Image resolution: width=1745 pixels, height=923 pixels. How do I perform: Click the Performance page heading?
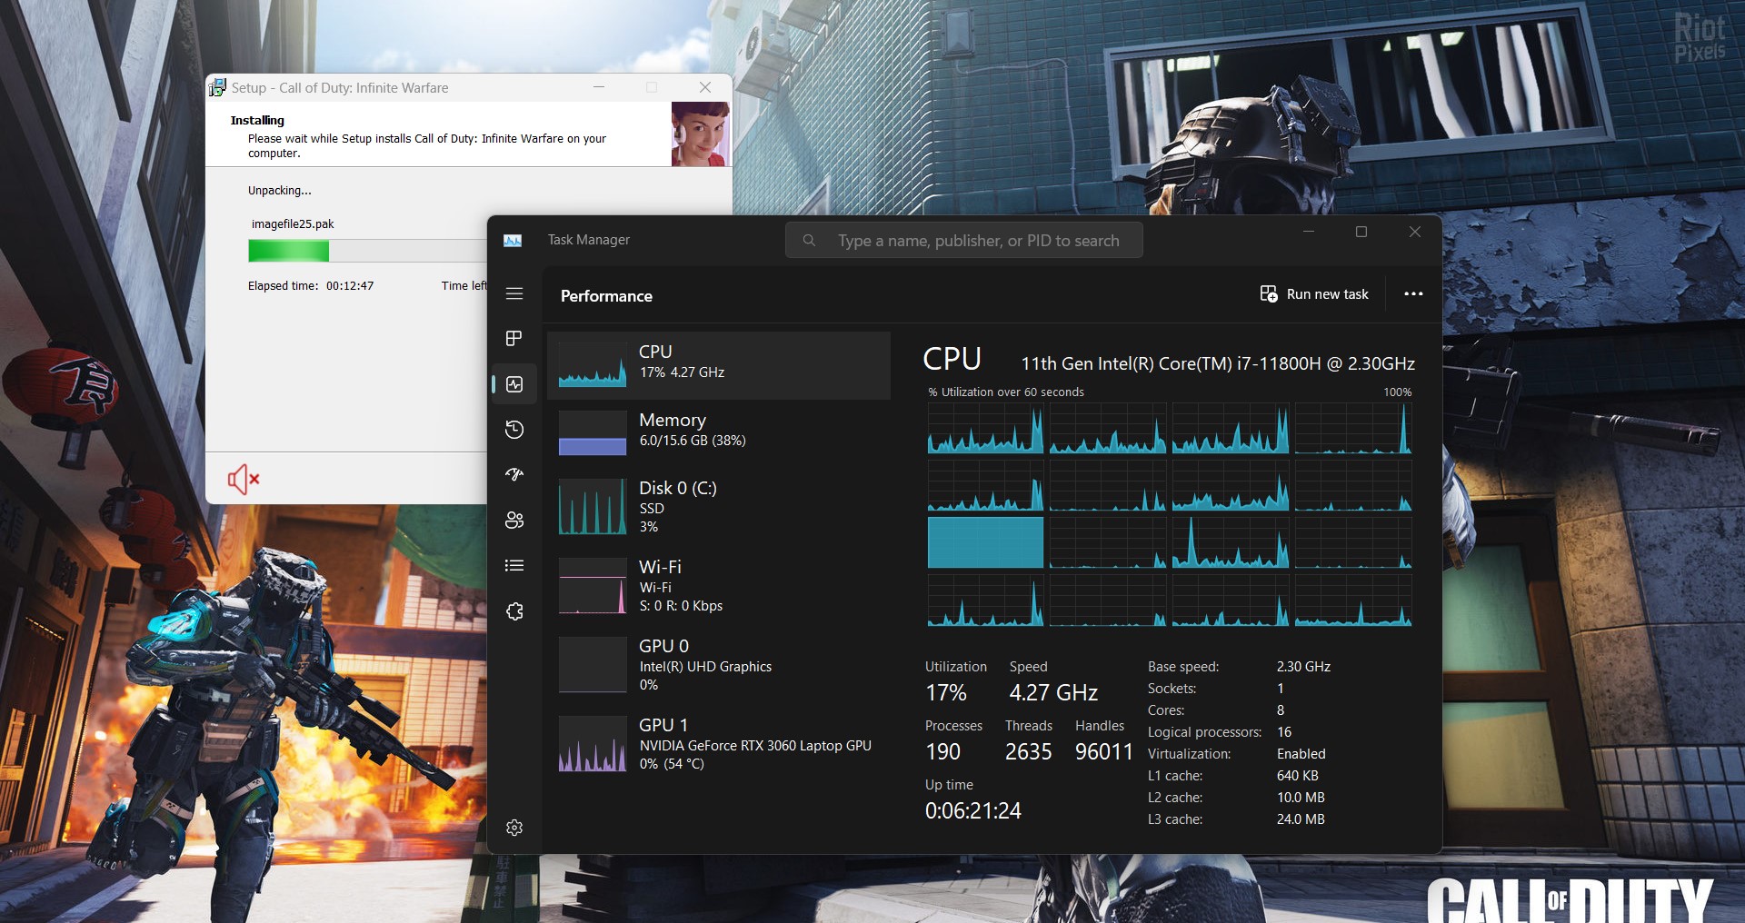click(606, 296)
